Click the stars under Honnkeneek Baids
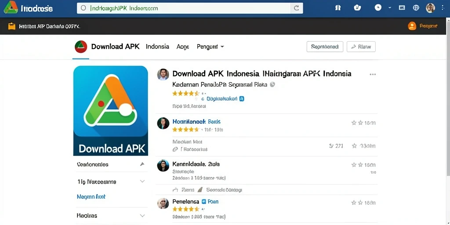 [186, 130]
